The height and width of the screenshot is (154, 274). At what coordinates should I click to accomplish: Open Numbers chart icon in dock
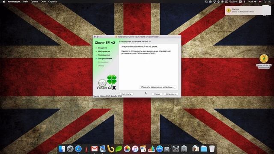pos(151,149)
